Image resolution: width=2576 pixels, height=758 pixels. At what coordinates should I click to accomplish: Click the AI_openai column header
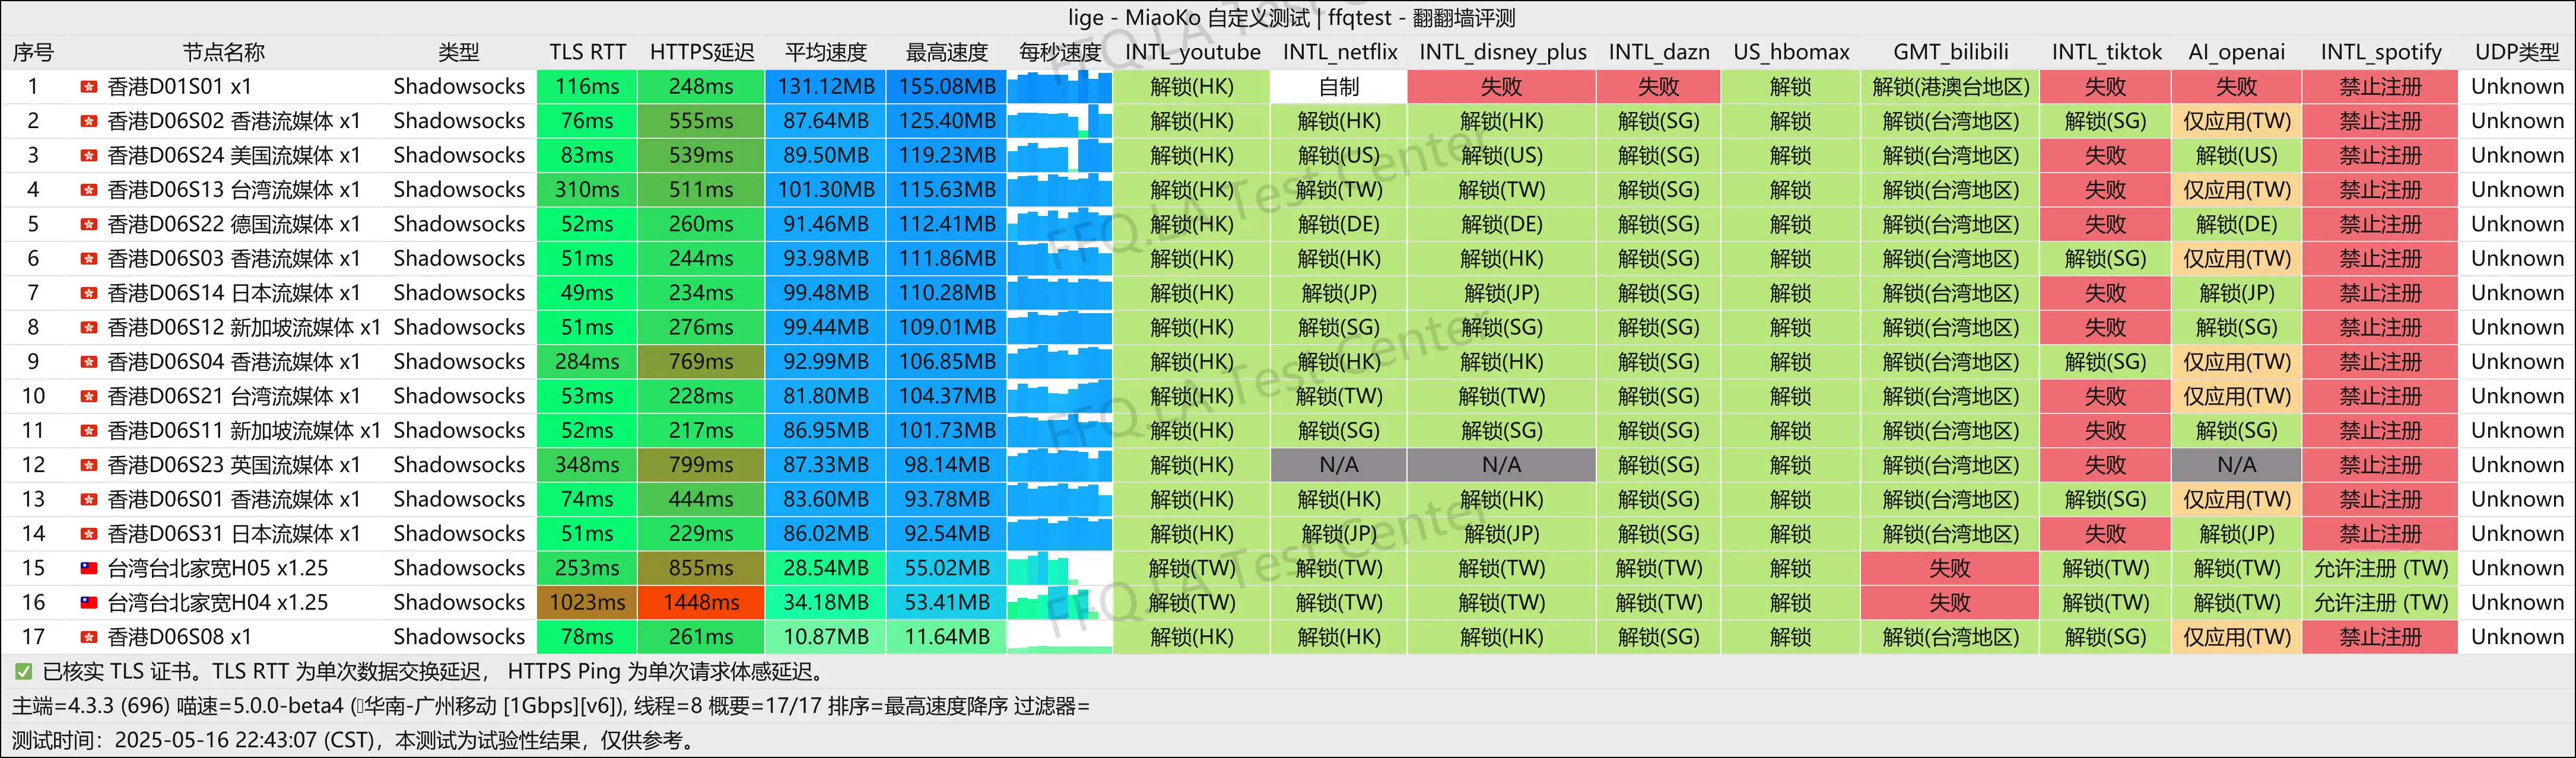tap(2237, 52)
